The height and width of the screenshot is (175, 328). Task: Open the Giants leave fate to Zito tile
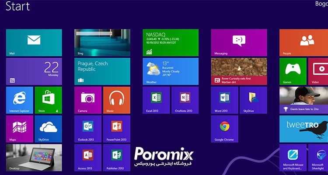point(304,100)
